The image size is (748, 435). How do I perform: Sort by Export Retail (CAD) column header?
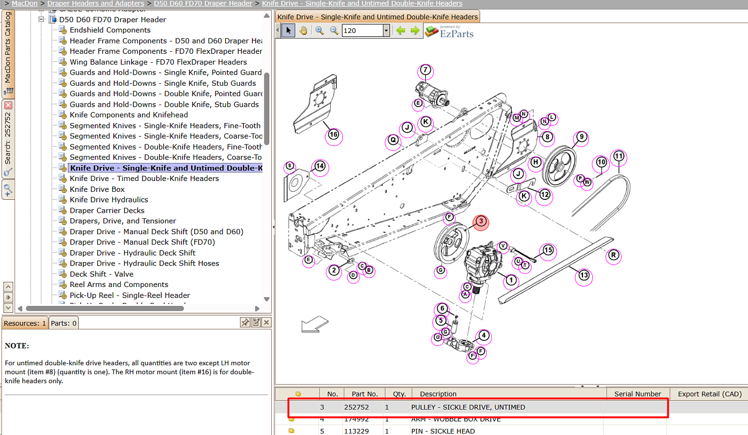[x=710, y=394]
